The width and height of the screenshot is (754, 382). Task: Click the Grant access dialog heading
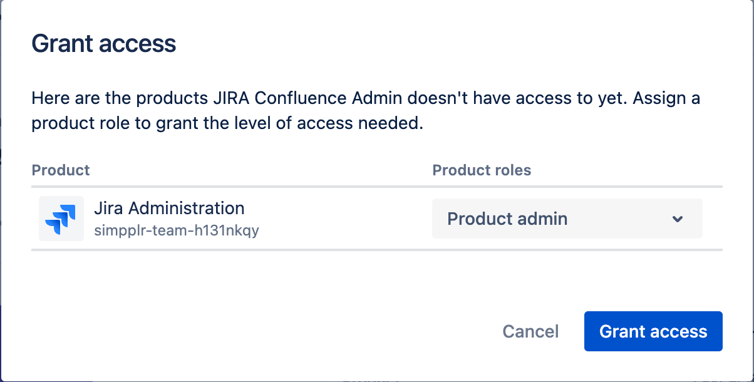tap(103, 44)
